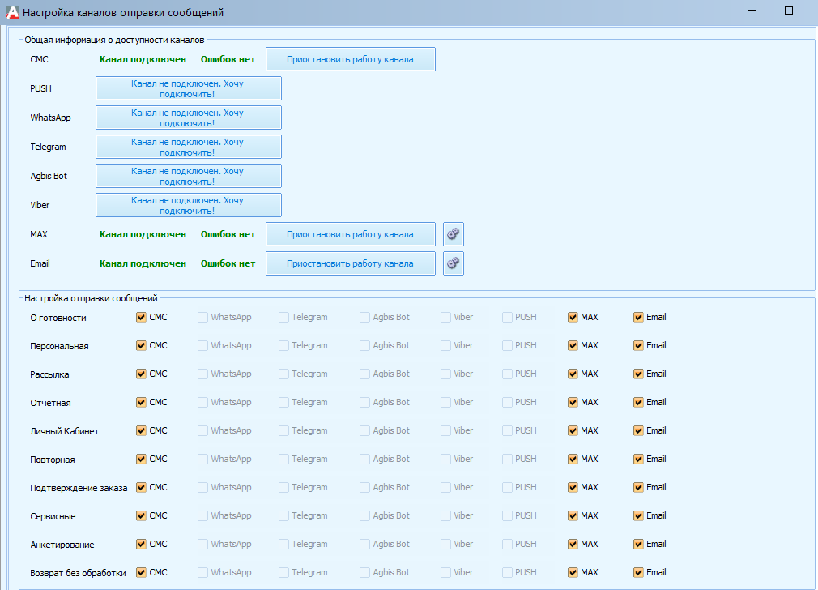Uncheck СМС for О готовности
This screenshot has height=590, width=818.
(141, 318)
